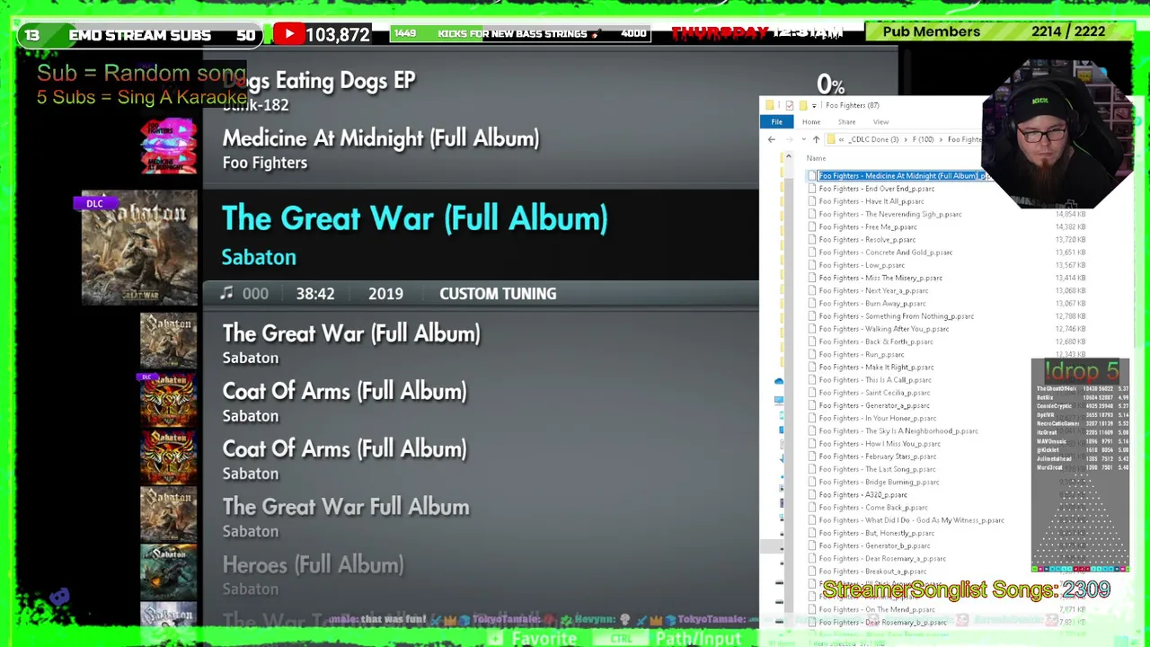Select Something From Nothing_p.psarc file
Screen dimensions: 1150x647
(896, 316)
